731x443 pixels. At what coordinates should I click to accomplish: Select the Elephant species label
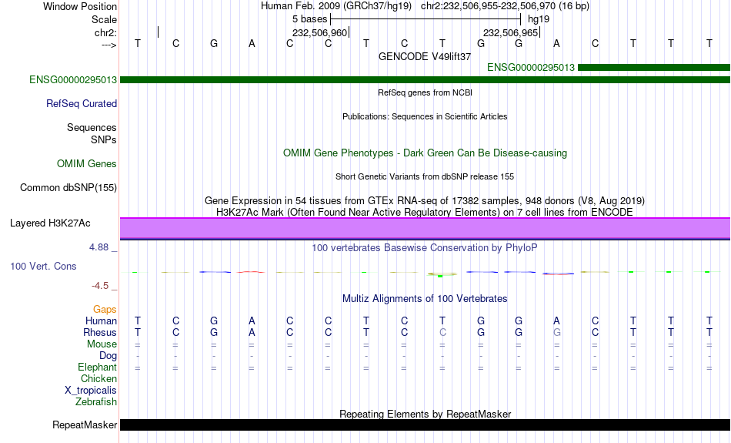tap(98, 367)
